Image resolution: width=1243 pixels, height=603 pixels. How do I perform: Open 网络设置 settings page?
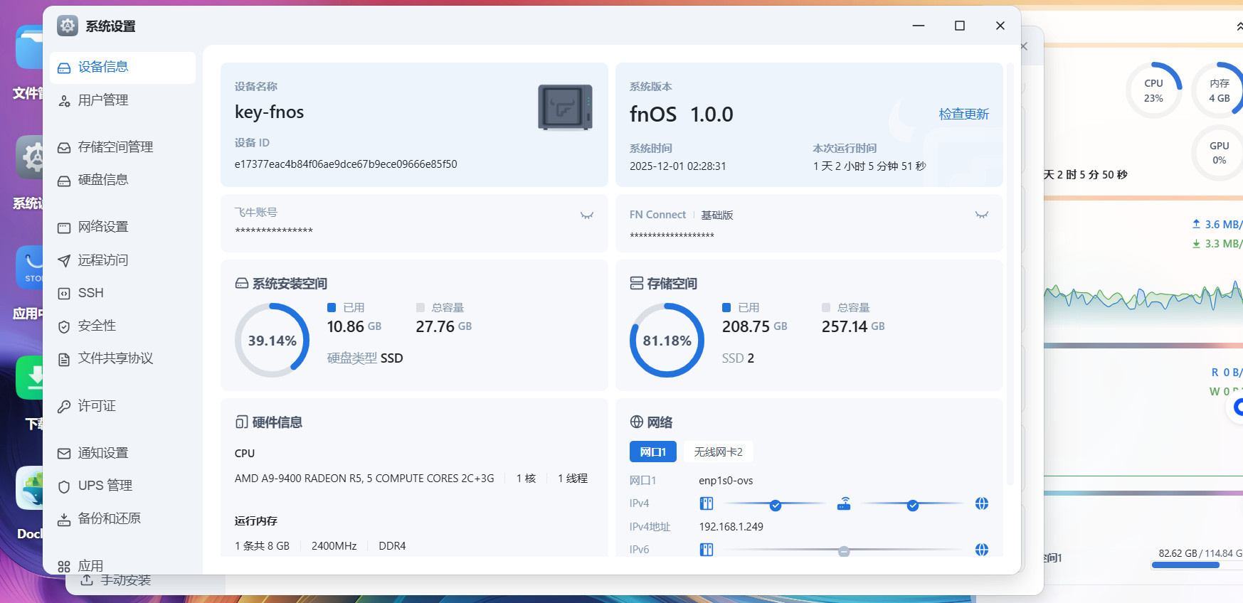(103, 227)
